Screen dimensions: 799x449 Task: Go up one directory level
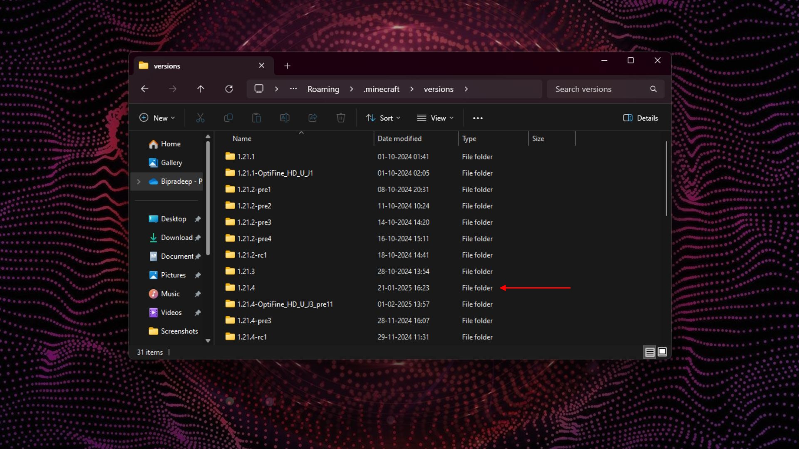point(201,89)
